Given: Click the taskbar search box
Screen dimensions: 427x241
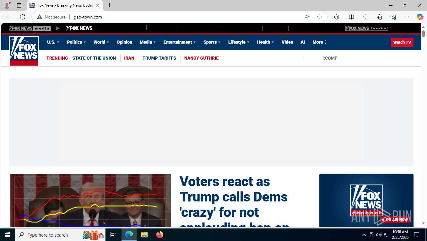Looking at the screenshot, I should (x=61, y=235).
